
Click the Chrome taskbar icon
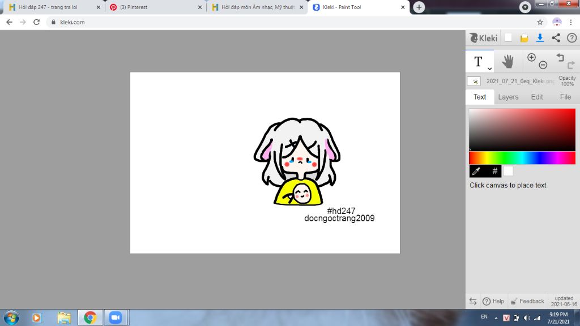[x=90, y=318]
